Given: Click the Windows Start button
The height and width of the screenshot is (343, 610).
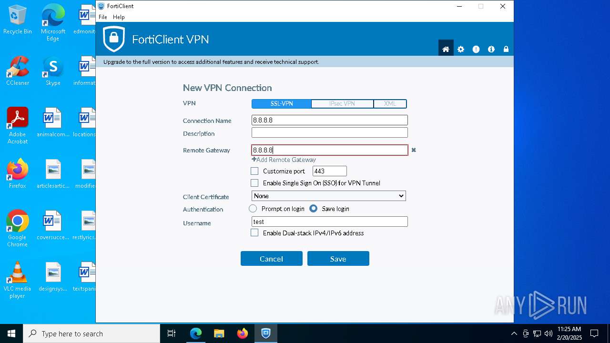Looking at the screenshot, I should [11, 333].
